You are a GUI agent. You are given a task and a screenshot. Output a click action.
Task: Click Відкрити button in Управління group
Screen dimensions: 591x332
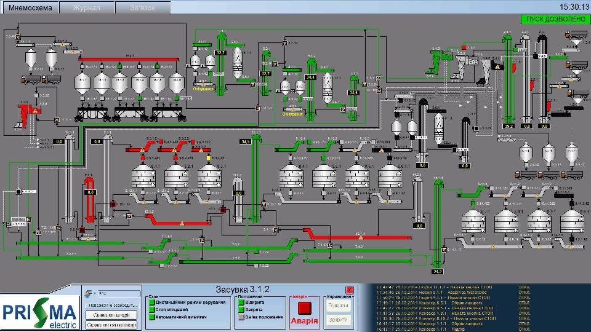(x=338, y=306)
